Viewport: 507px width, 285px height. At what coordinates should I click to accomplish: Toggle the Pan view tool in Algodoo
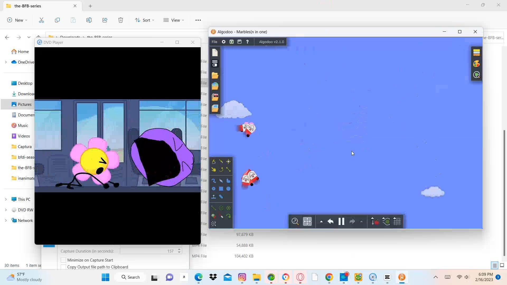(x=307, y=221)
